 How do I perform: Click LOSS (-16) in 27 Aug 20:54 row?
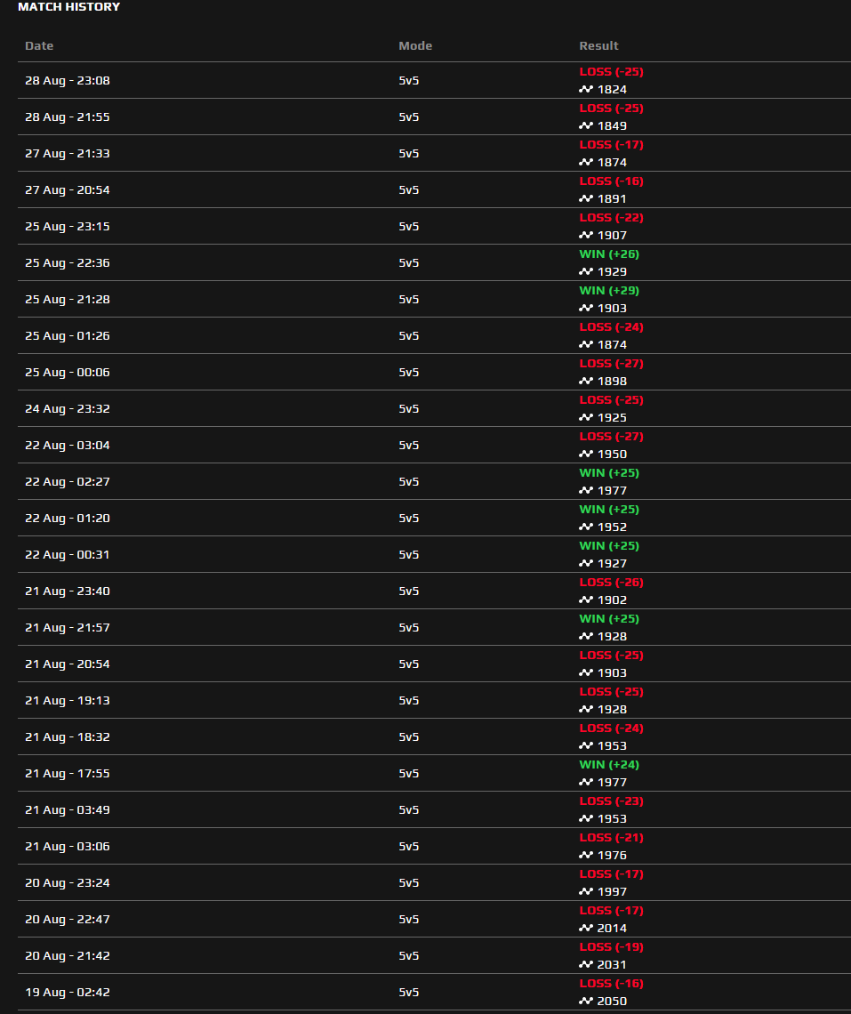point(611,181)
